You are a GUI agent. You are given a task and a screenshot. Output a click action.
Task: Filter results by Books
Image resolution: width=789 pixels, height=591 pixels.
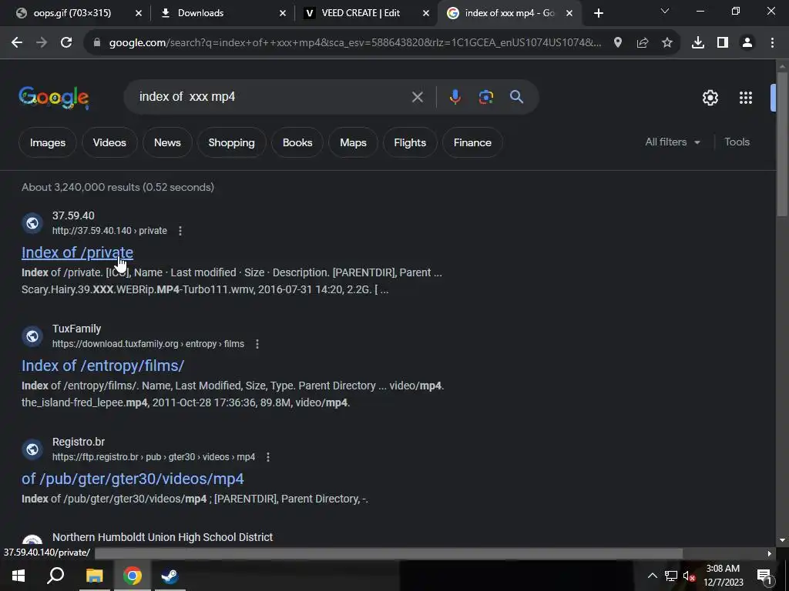coord(297,142)
